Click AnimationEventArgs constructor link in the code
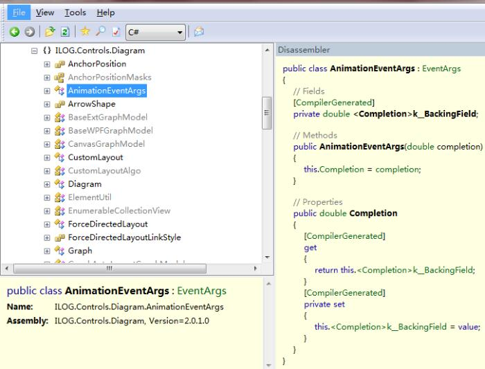 [x=361, y=147]
